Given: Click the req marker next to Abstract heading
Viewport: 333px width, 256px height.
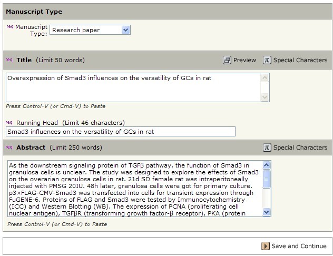Looking at the screenshot, I should [9, 147].
